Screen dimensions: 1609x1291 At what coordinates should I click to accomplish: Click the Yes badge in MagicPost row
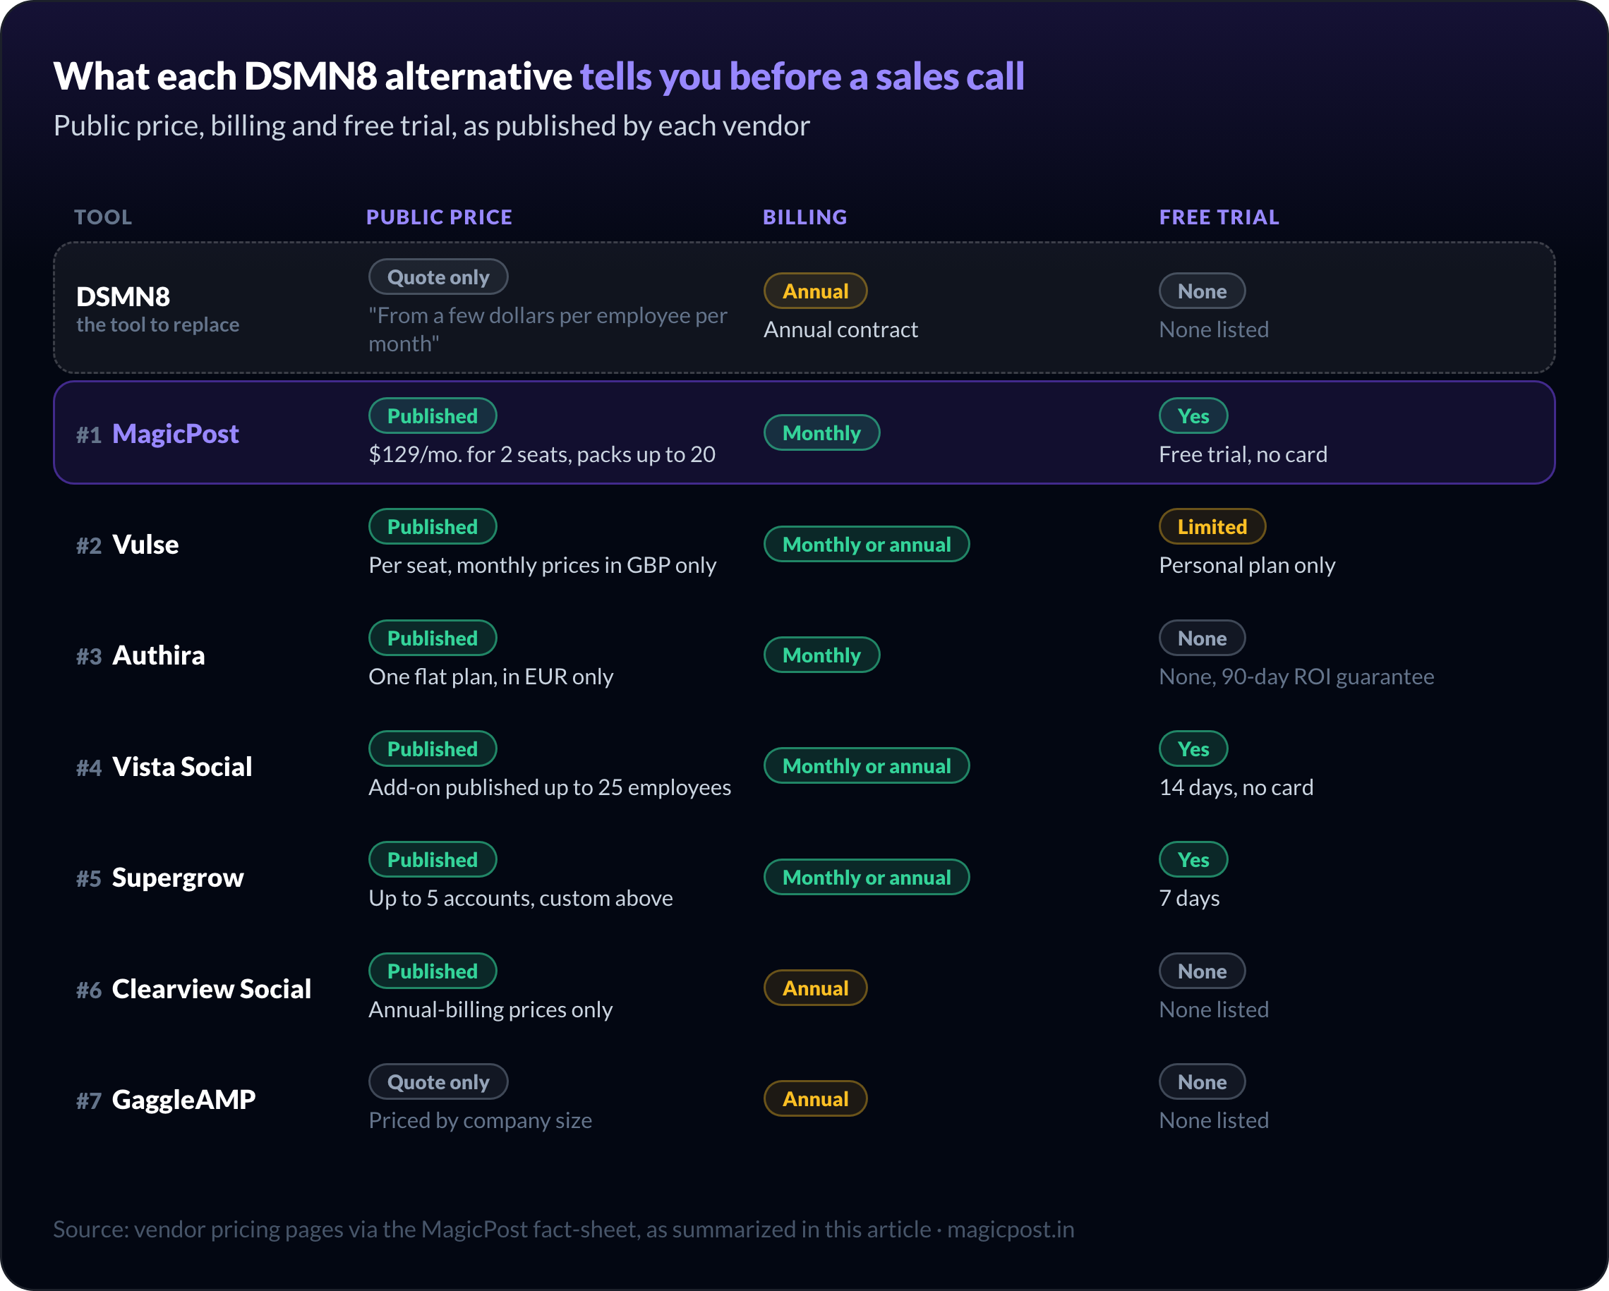(1193, 416)
